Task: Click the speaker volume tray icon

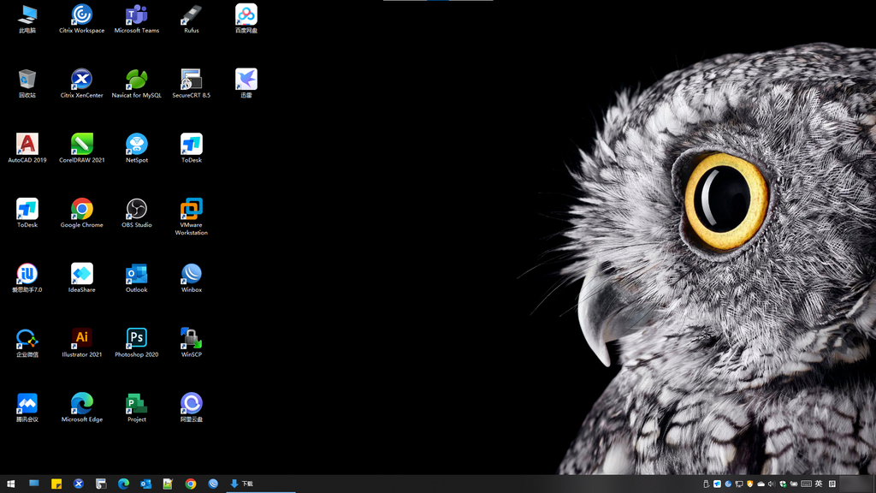Action: pos(772,484)
